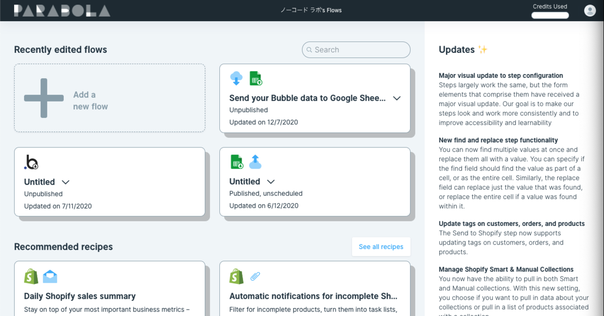This screenshot has height=316, width=604.
Task: Click Add a new flow
Action: pos(110,98)
